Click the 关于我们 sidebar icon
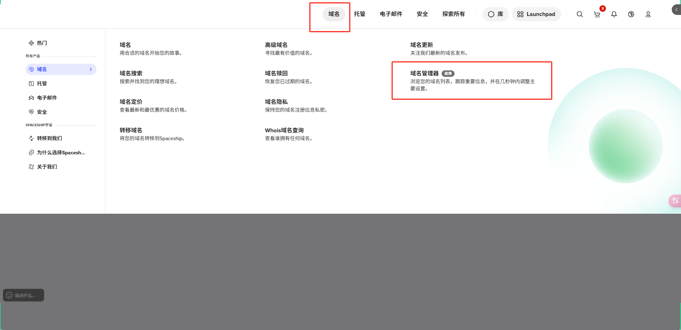Screen dimensions: 681x330 click(31, 167)
